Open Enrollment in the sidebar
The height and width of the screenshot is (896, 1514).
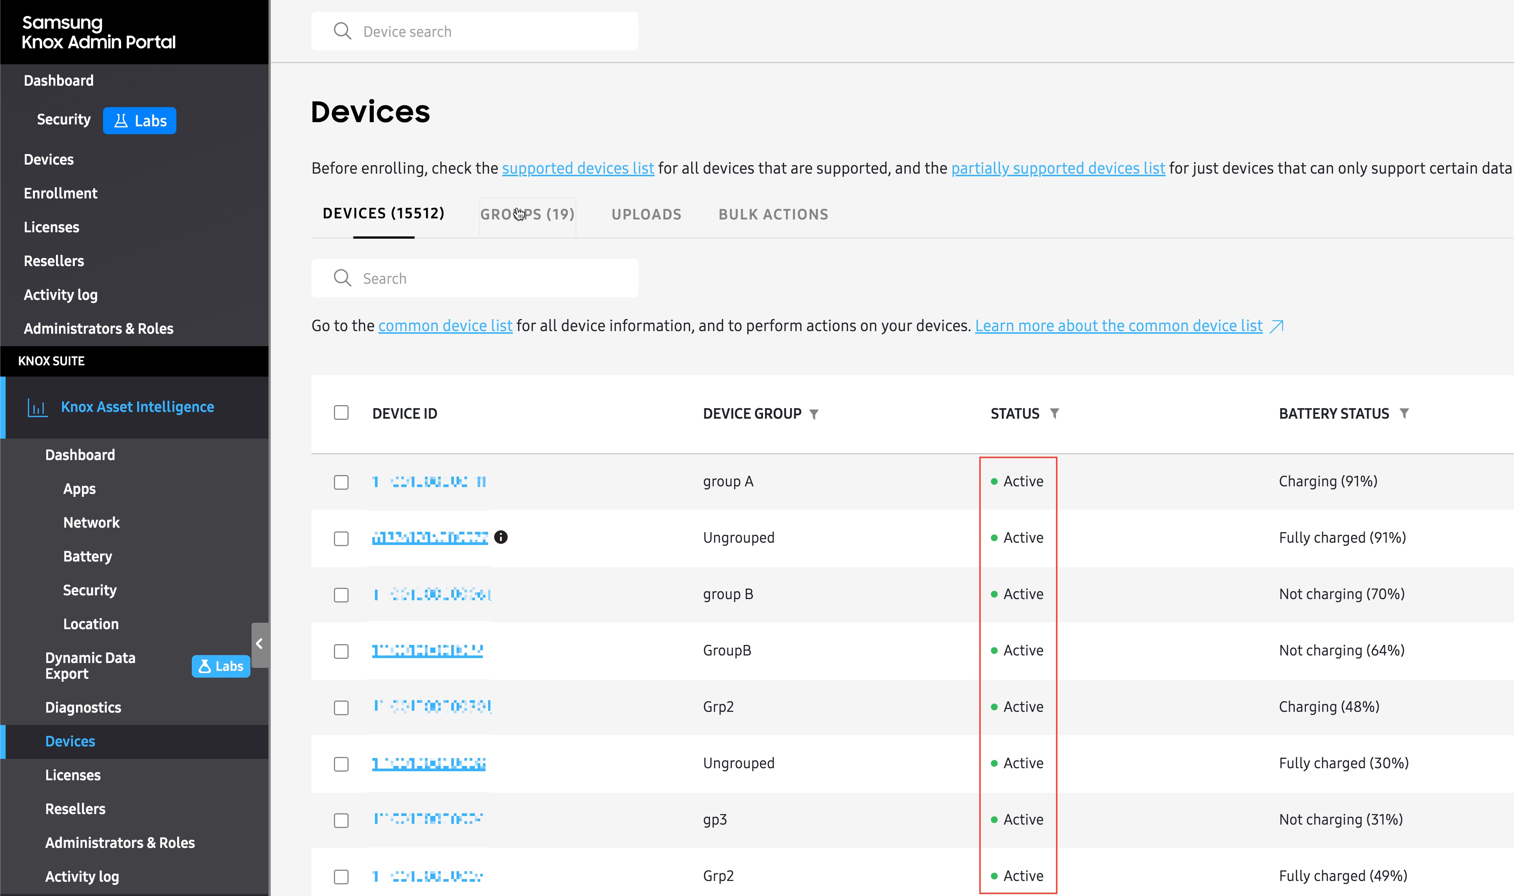pyautogui.click(x=61, y=193)
